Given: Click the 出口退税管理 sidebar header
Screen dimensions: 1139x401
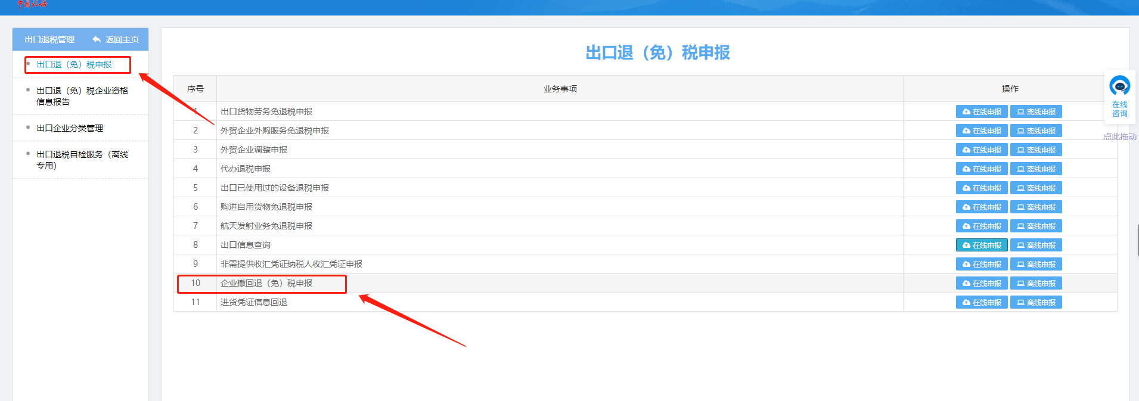Looking at the screenshot, I should point(49,39).
